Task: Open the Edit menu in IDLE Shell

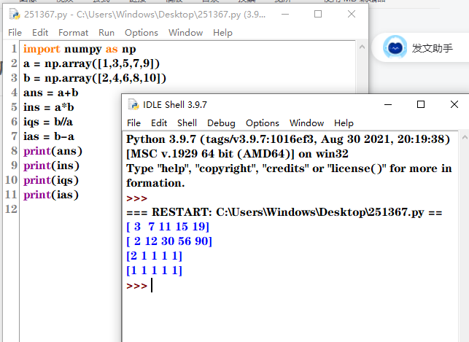Action: pos(159,123)
